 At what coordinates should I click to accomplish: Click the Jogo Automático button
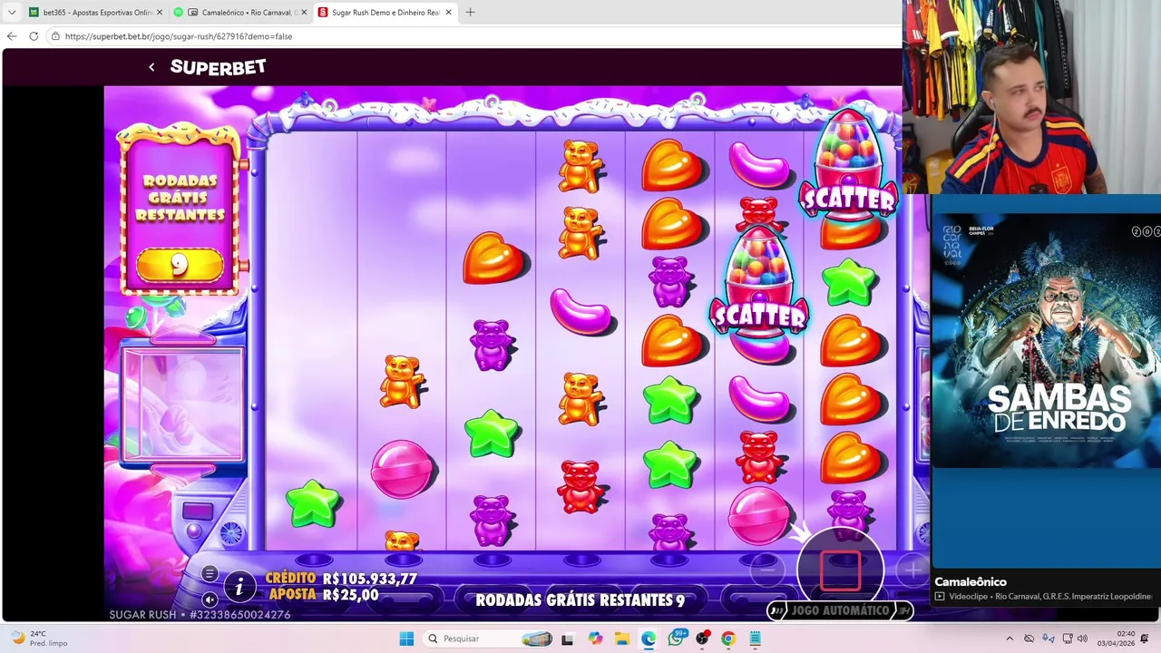tap(840, 610)
